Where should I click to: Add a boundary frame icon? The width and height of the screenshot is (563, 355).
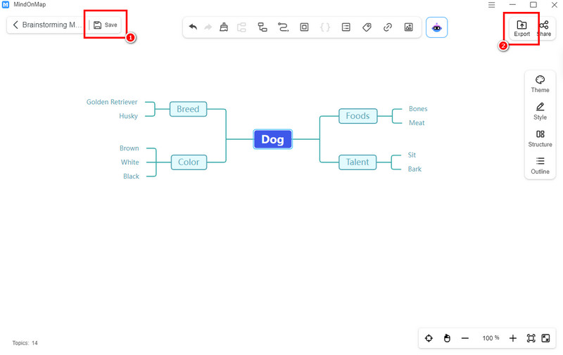[304, 27]
